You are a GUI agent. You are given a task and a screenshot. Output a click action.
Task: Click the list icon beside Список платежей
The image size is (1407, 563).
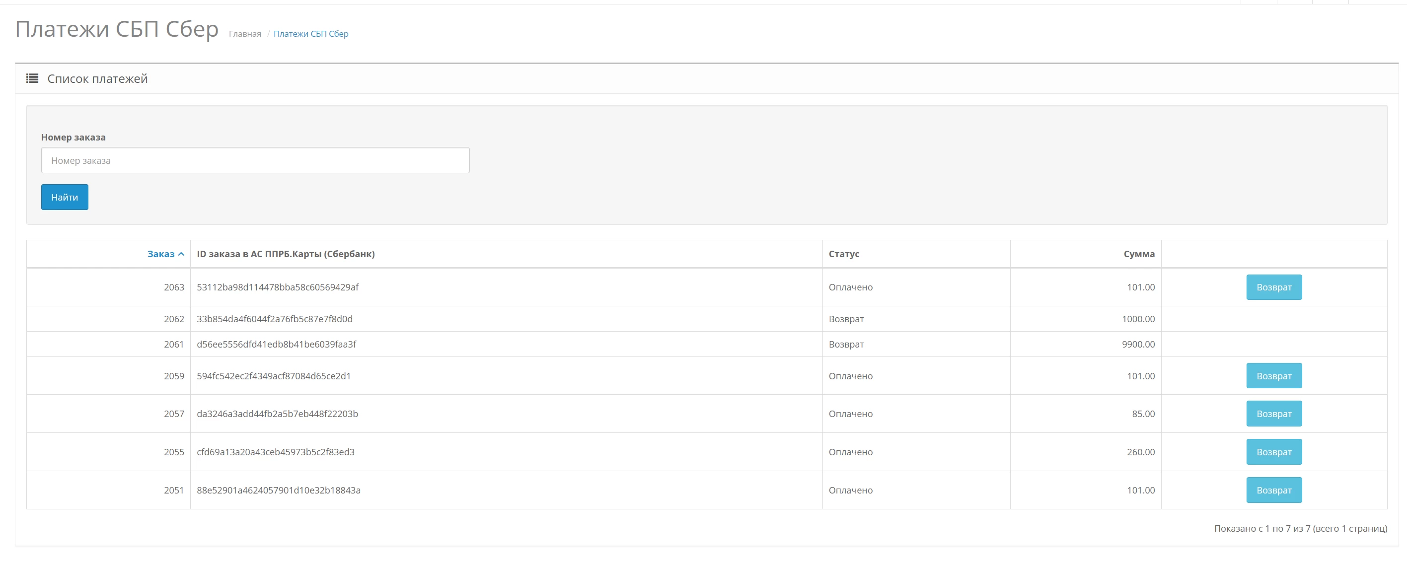(32, 78)
